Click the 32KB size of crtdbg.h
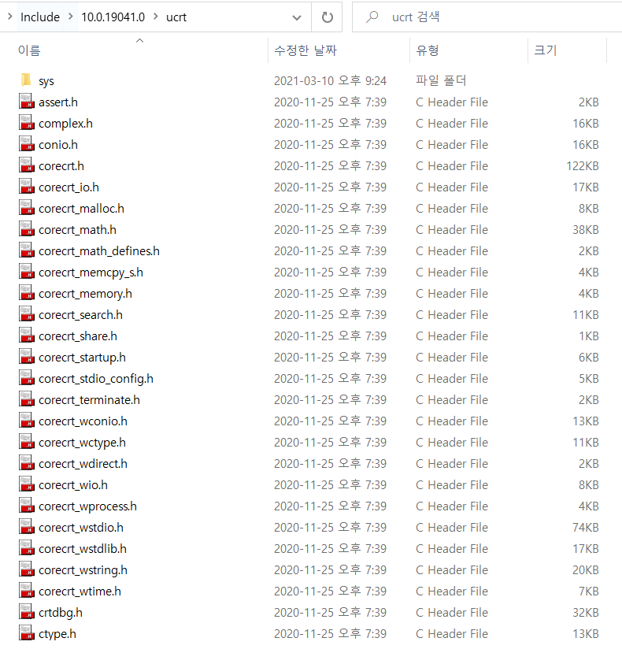 click(585, 613)
